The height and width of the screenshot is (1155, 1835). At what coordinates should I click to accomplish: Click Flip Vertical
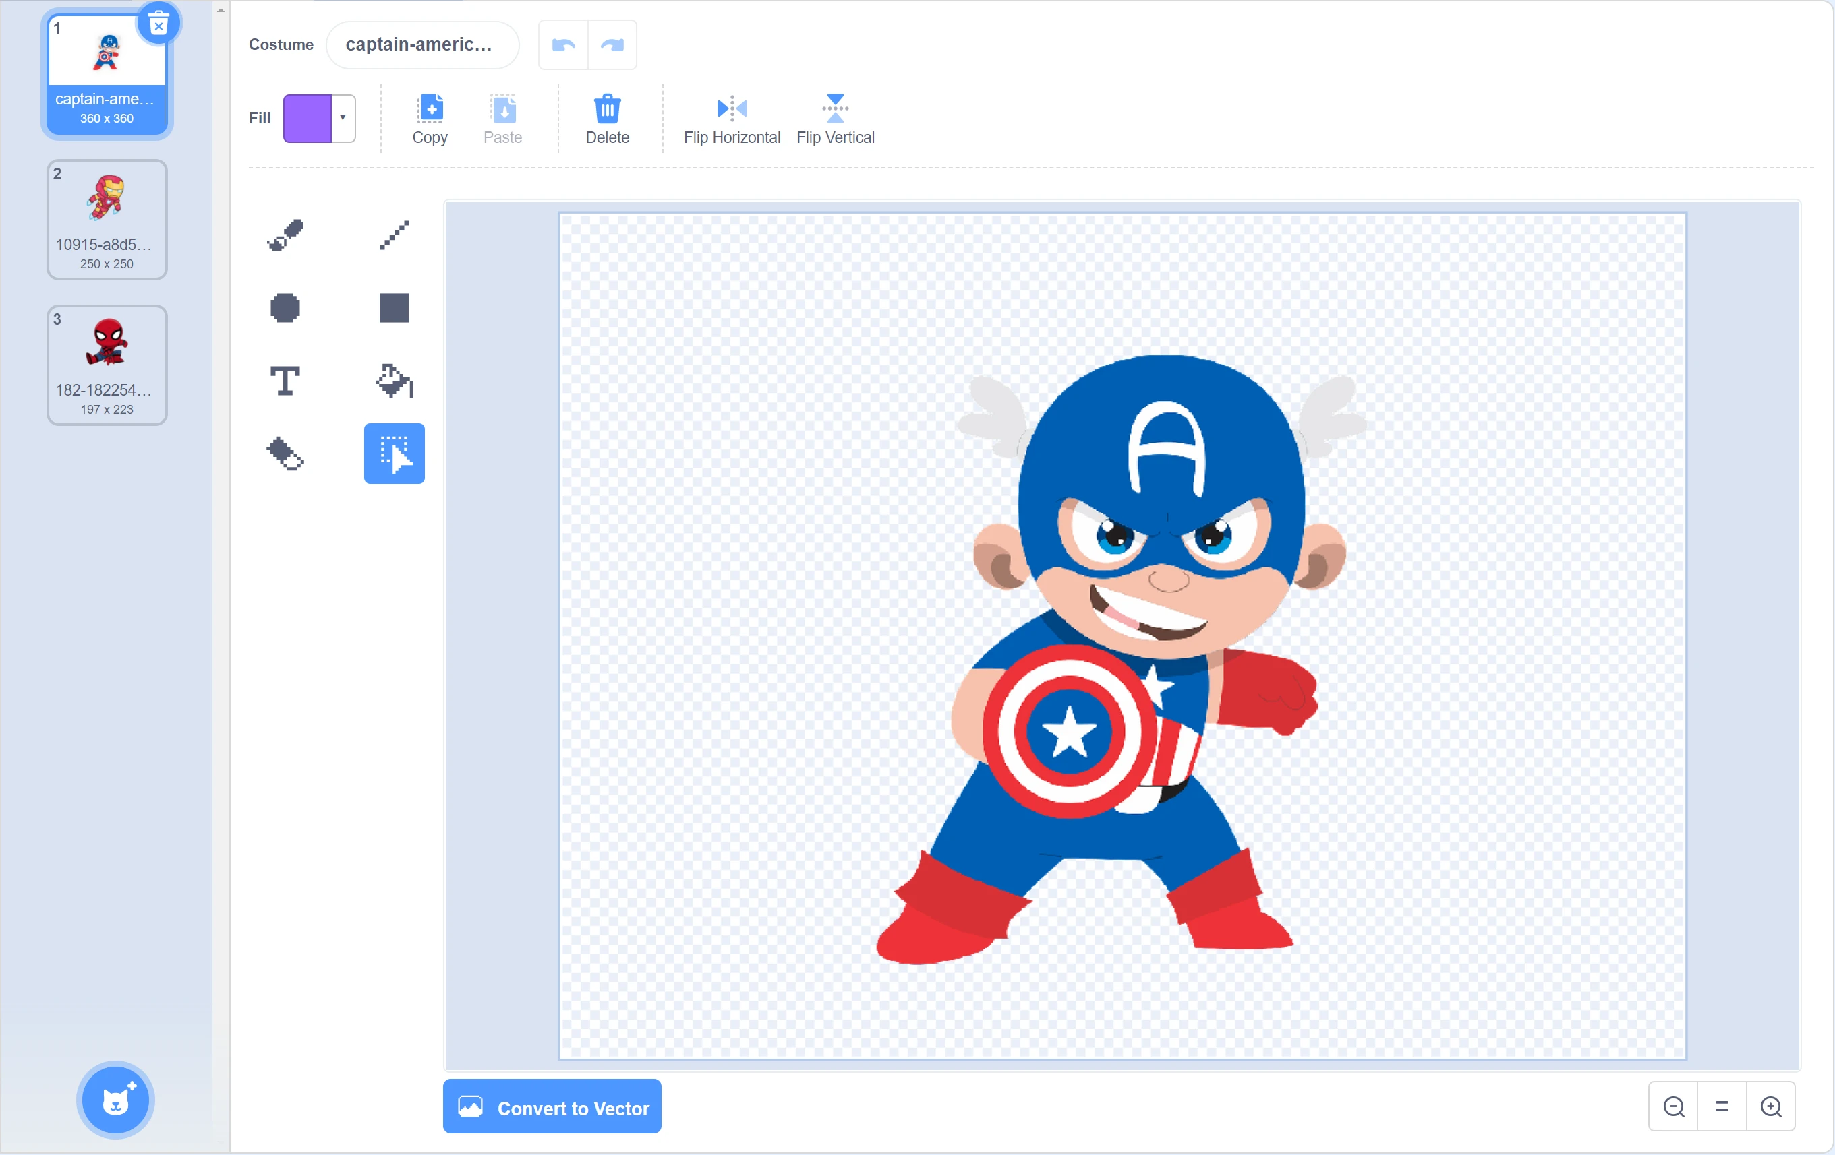(835, 119)
